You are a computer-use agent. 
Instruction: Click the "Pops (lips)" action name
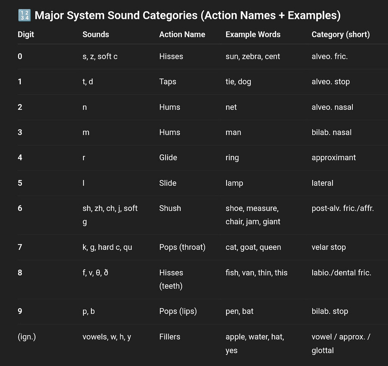coord(178,311)
